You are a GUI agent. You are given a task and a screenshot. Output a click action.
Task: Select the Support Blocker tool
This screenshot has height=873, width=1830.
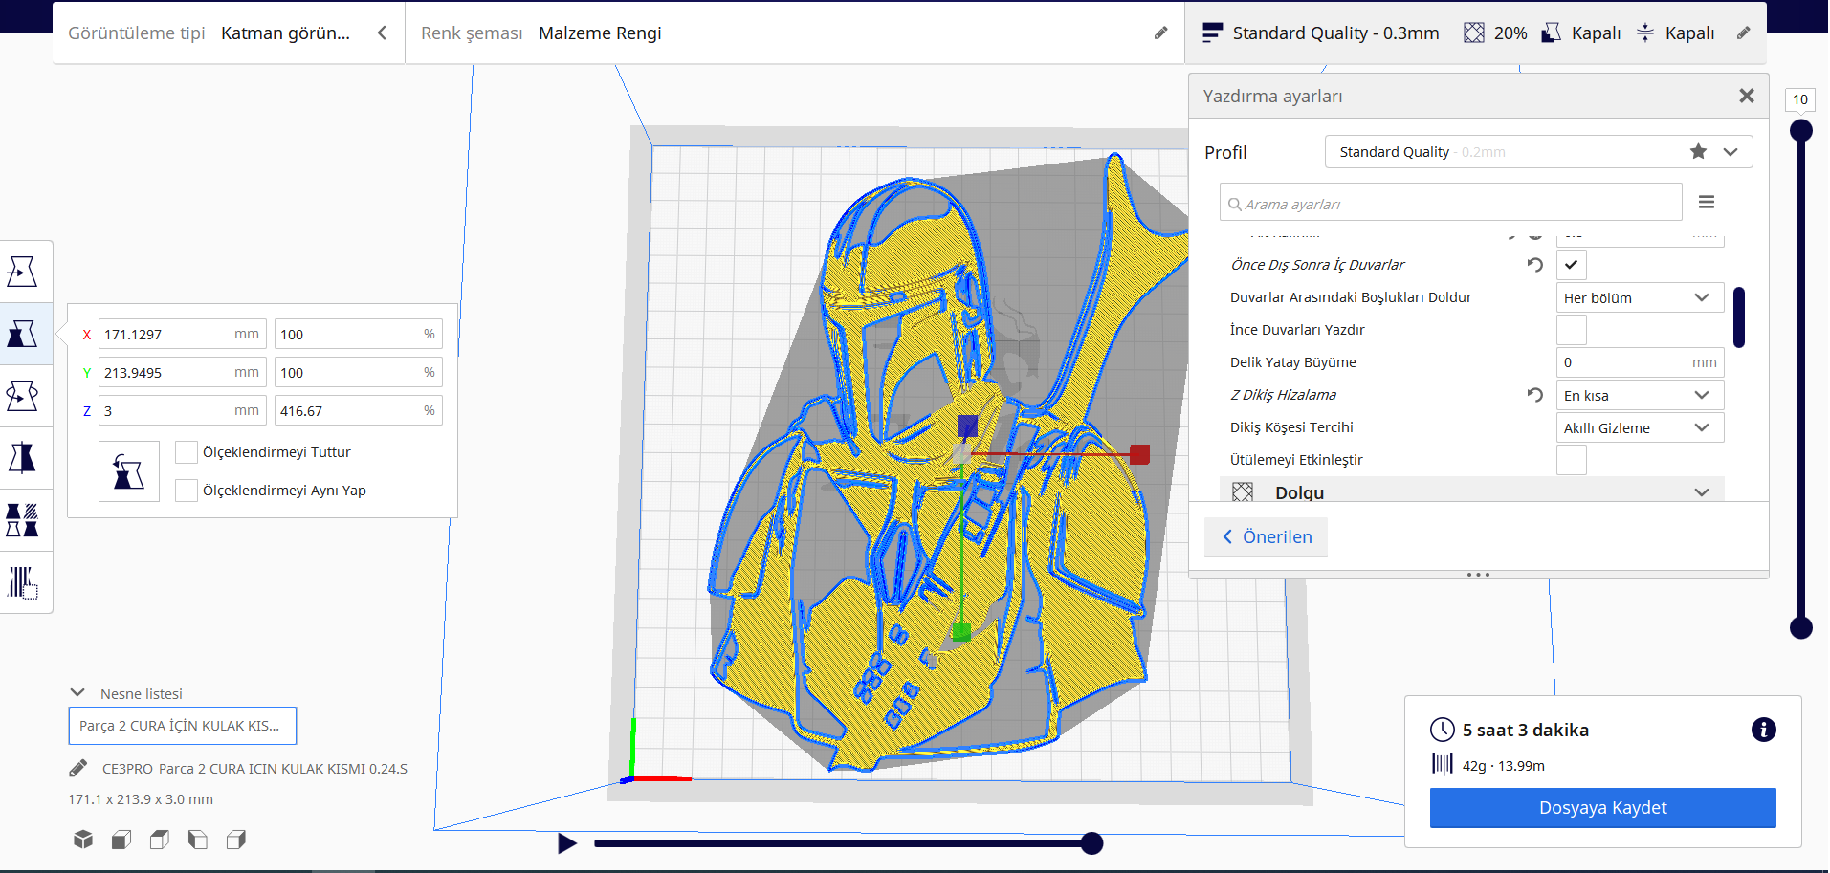point(22,582)
